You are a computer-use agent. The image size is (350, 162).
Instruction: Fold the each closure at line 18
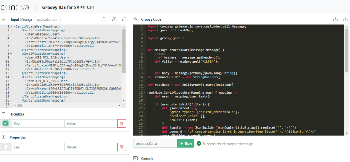[145, 93]
